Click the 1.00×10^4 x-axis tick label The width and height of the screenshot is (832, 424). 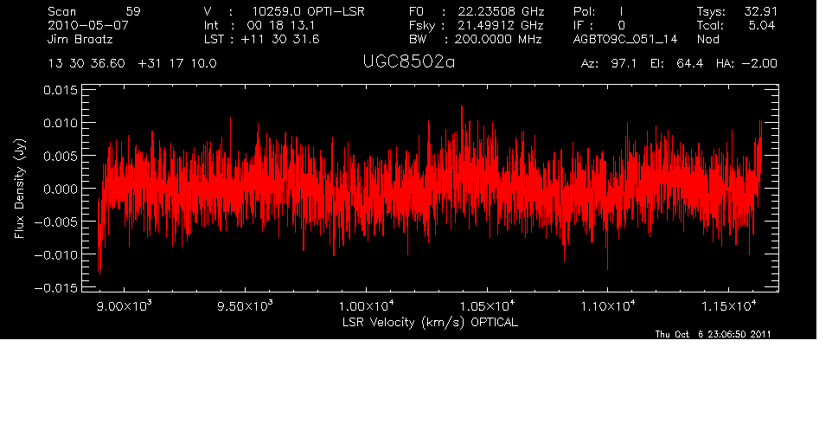click(368, 306)
